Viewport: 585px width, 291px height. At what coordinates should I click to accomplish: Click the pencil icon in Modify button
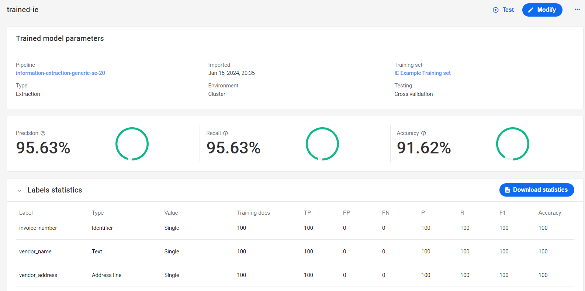(x=531, y=10)
